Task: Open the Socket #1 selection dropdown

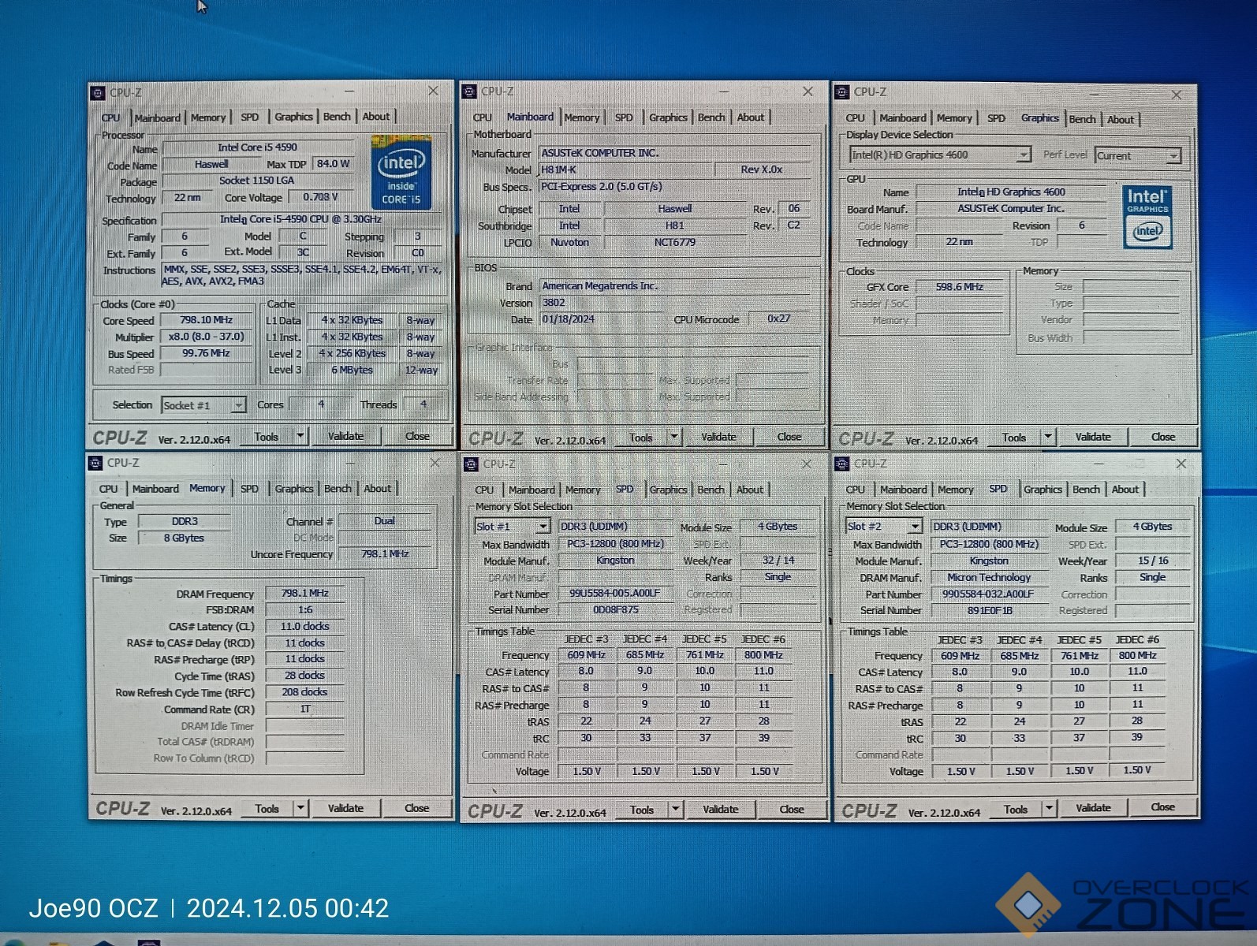Action: pos(204,405)
